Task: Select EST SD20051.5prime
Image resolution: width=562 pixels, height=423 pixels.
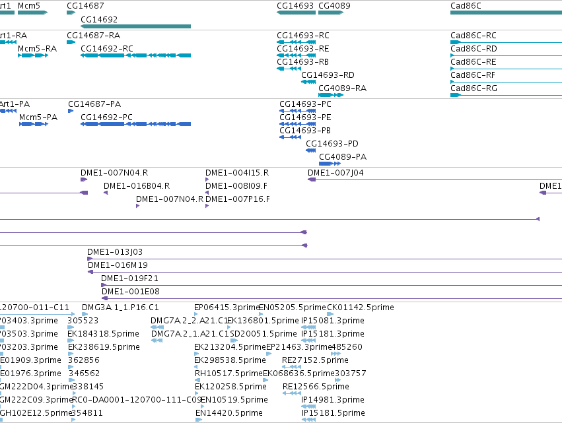Action: coord(234,341)
